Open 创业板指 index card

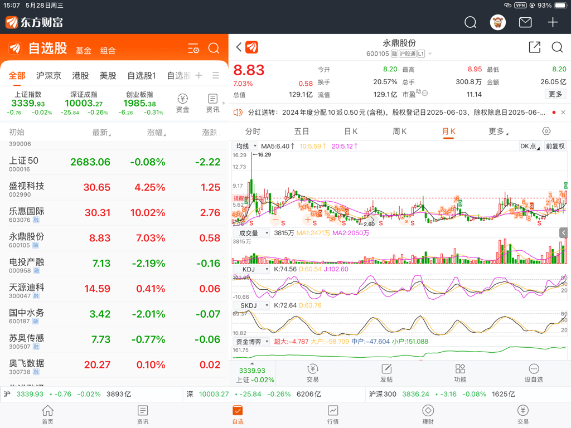tap(140, 103)
